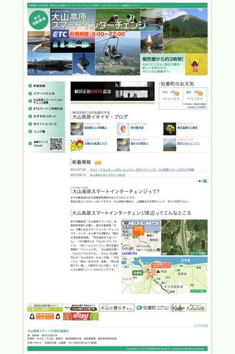Open the 秋の散歩道 blog post link

[x=137, y=127]
